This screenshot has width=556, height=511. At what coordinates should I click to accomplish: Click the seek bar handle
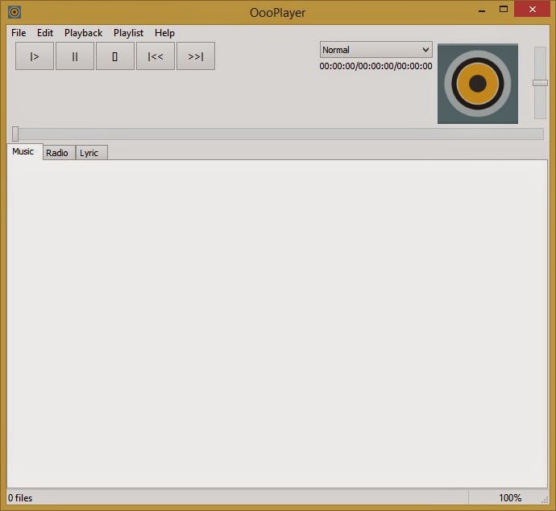pyautogui.click(x=15, y=134)
